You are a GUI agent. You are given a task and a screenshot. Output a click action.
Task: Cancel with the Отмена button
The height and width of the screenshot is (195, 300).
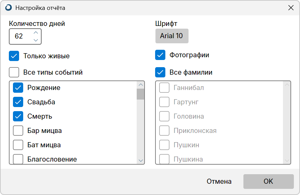point(219,181)
